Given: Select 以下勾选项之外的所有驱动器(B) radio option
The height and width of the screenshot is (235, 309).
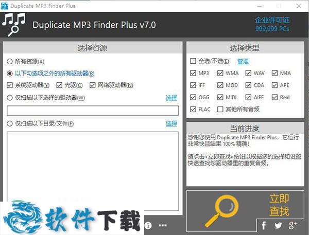Looking at the screenshot, I should click(x=10, y=74).
